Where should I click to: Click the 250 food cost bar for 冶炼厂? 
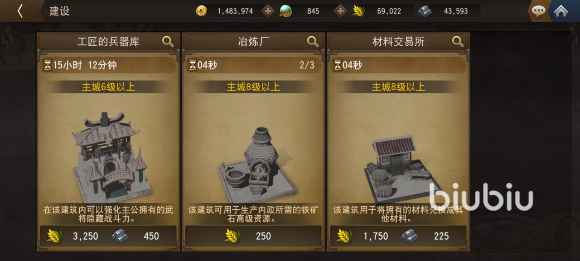pos(253,236)
